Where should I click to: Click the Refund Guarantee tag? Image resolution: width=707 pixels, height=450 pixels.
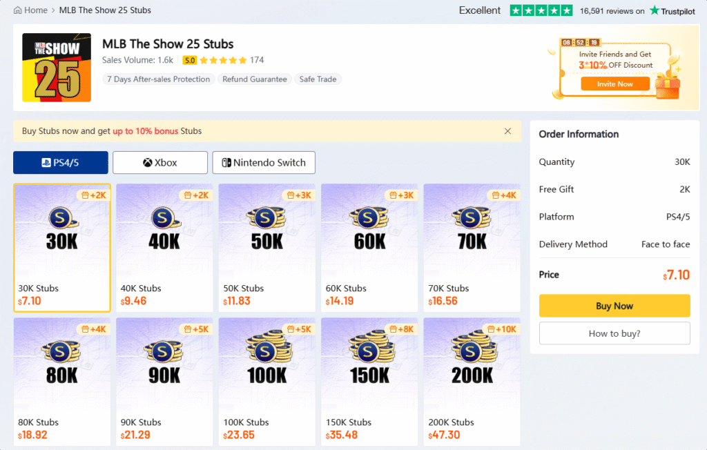[255, 79]
